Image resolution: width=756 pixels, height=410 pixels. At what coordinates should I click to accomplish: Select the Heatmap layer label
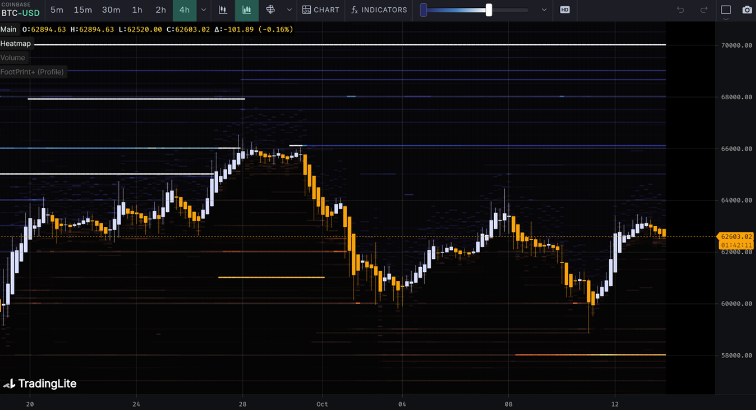16,44
